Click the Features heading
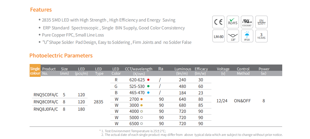 point(41,10)
